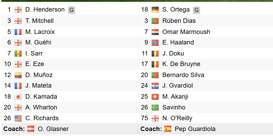Click the goalkeeper G badge next to S. Ortega
Screen dimensions: 273x136
click(196, 10)
